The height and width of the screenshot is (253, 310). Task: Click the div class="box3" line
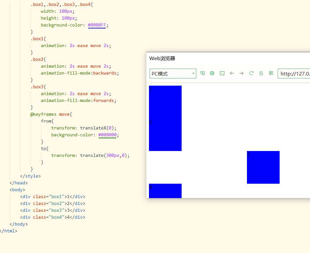[x=53, y=210]
